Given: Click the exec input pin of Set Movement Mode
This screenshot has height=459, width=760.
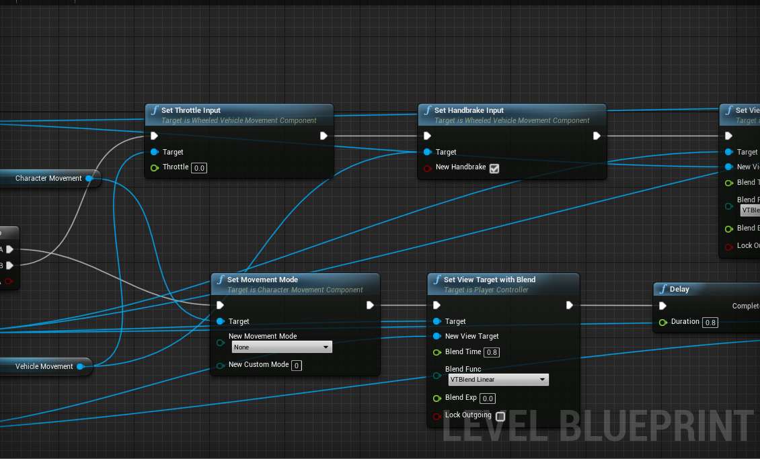Looking at the screenshot, I should [x=220, y=305].
